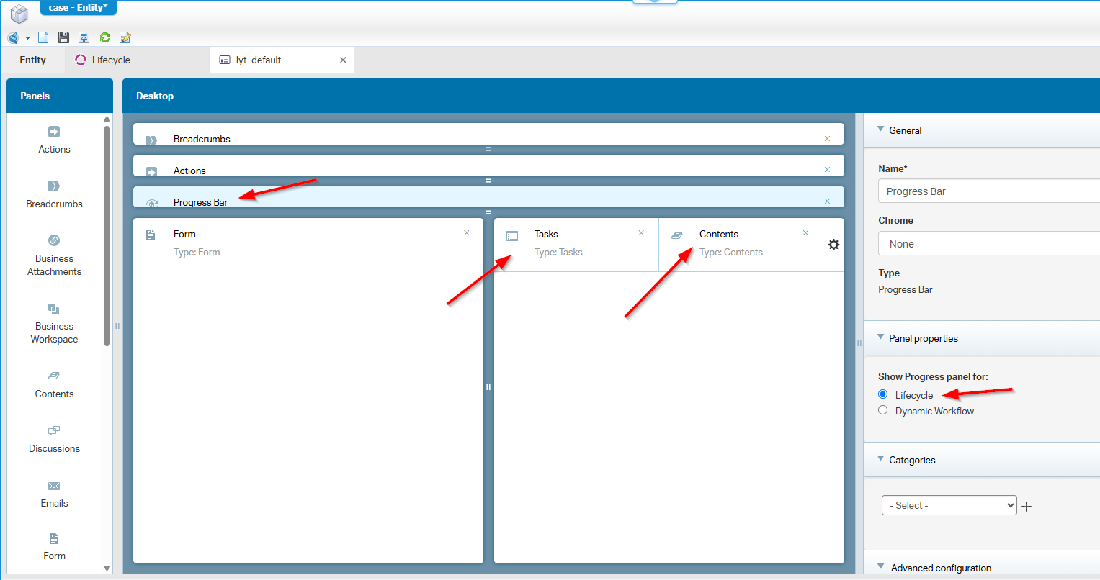1100x580 pixels.
Task: Select the Emails panel icon
Action: [54, 486]
